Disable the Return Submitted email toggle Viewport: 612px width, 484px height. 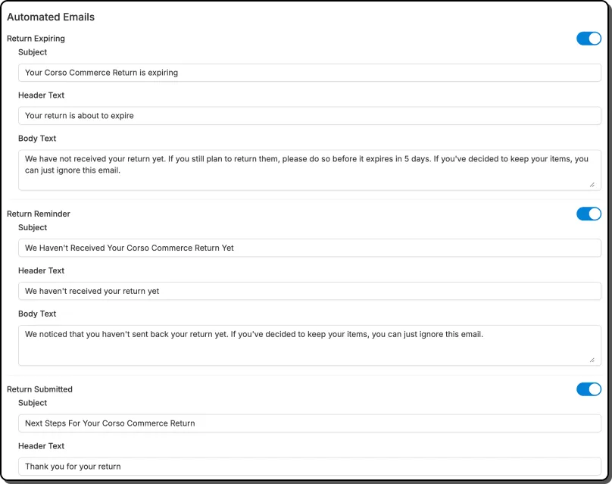coord(589,389)
